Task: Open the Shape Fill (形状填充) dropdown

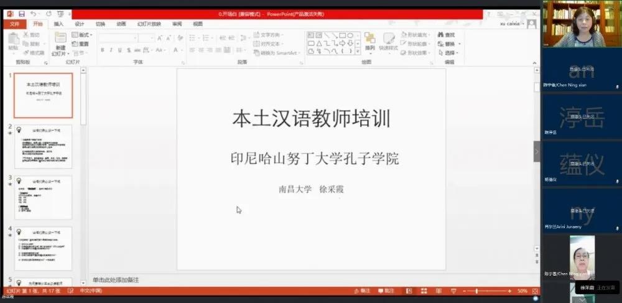Action: click(x=415, y=34)
